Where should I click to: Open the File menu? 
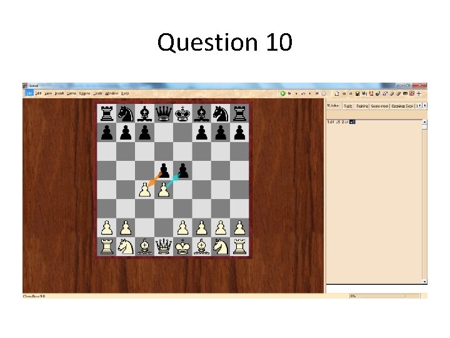tap(29, 93)
